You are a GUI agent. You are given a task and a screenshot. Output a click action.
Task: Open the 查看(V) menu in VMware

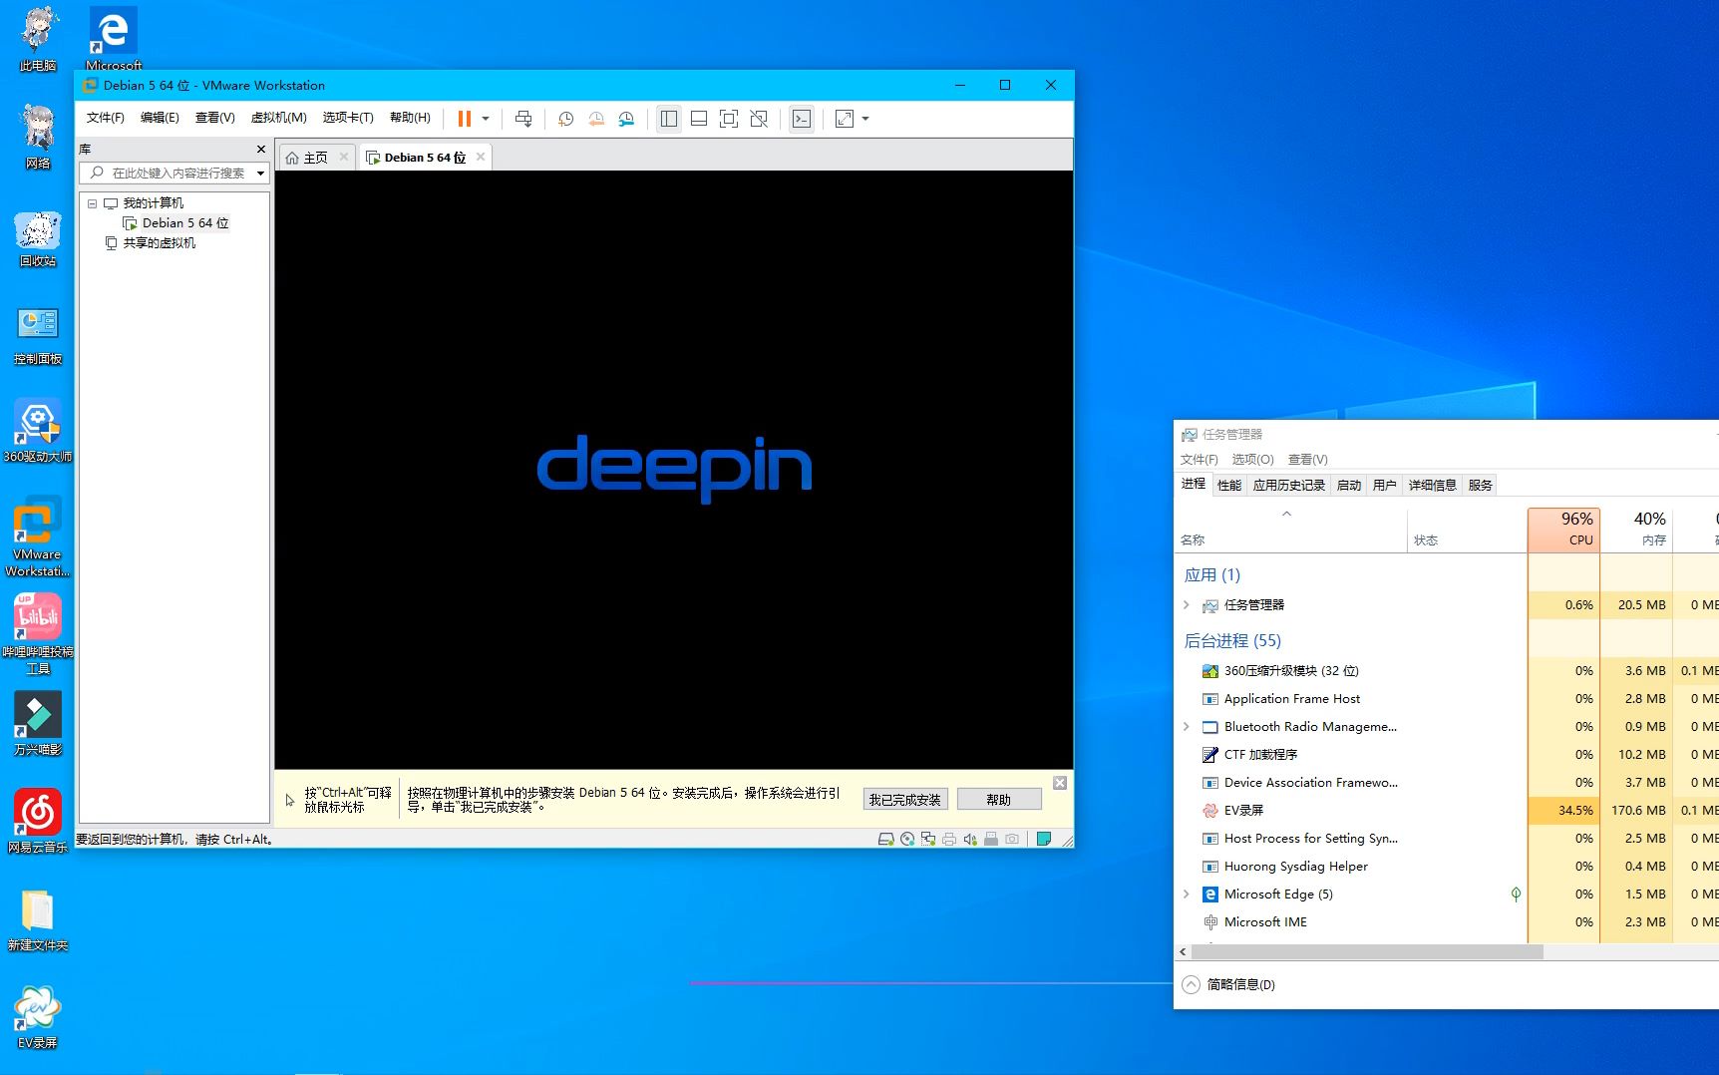[x=214, y=118]
